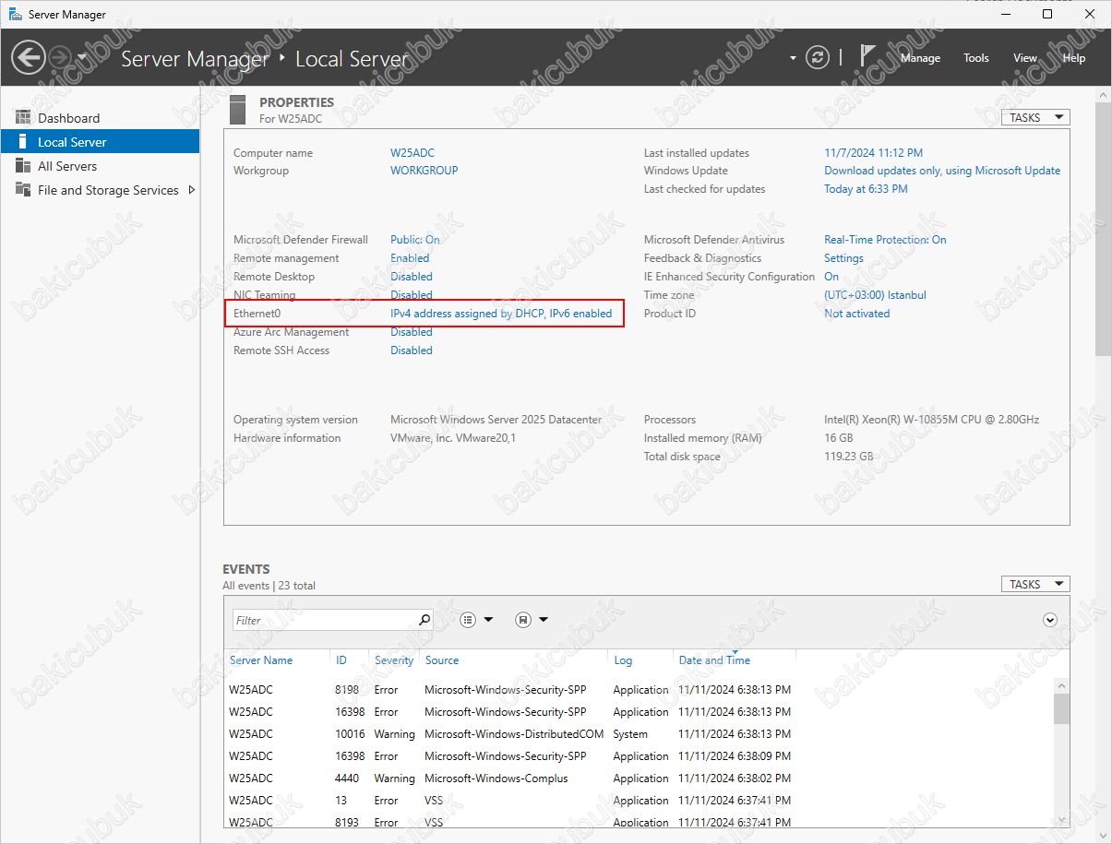1112x844 pixels.
Task: Open the Help menu
Action: click(1074, 58)
